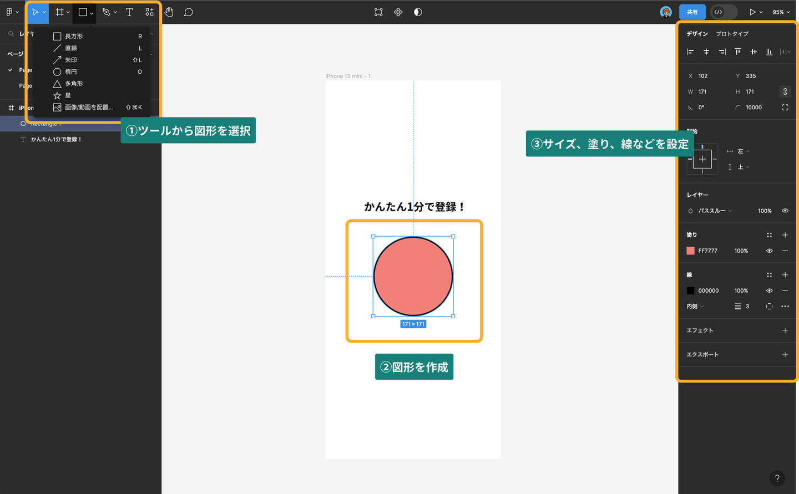Select the Pen tool
799x494 pixels.
(106, 12)
